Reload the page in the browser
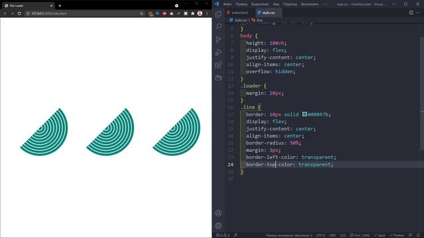Screen dimensions: 424x238 pos(19,13)
